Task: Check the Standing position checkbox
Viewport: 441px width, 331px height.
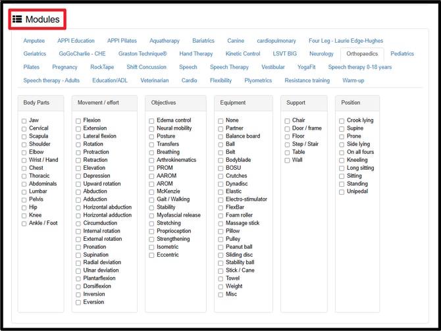Action: 342,184
